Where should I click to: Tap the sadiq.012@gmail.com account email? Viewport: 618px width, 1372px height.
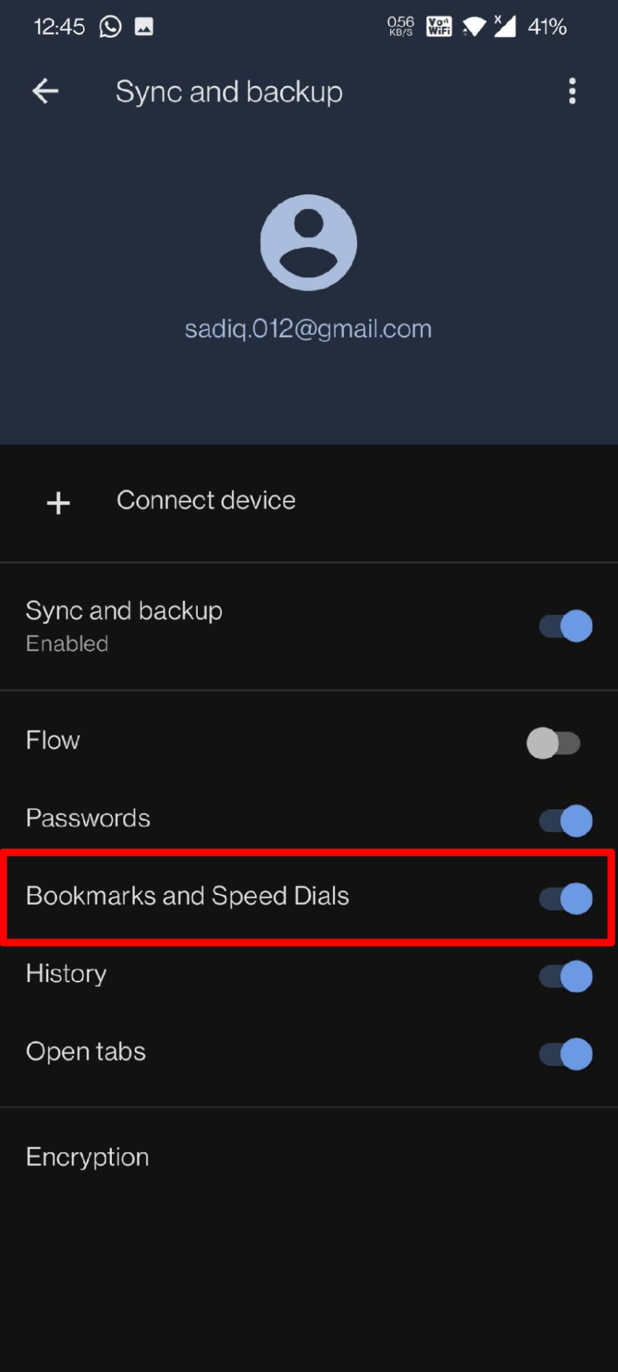click(x=308, y=329)
